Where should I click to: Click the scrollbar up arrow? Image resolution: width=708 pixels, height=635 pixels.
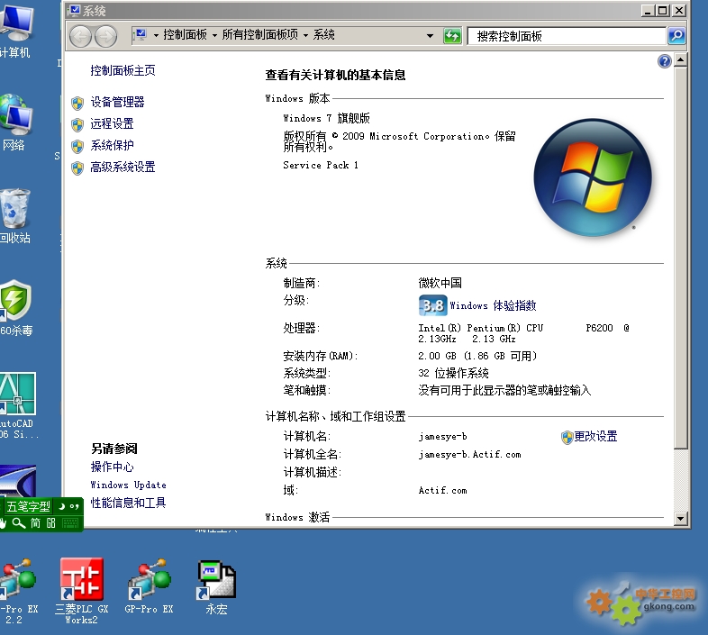coord(680,60)
